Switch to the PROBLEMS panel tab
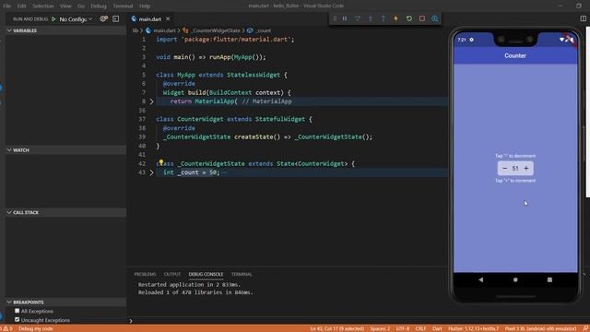Viewport: 590px width, 332px height. click(146, 274)
